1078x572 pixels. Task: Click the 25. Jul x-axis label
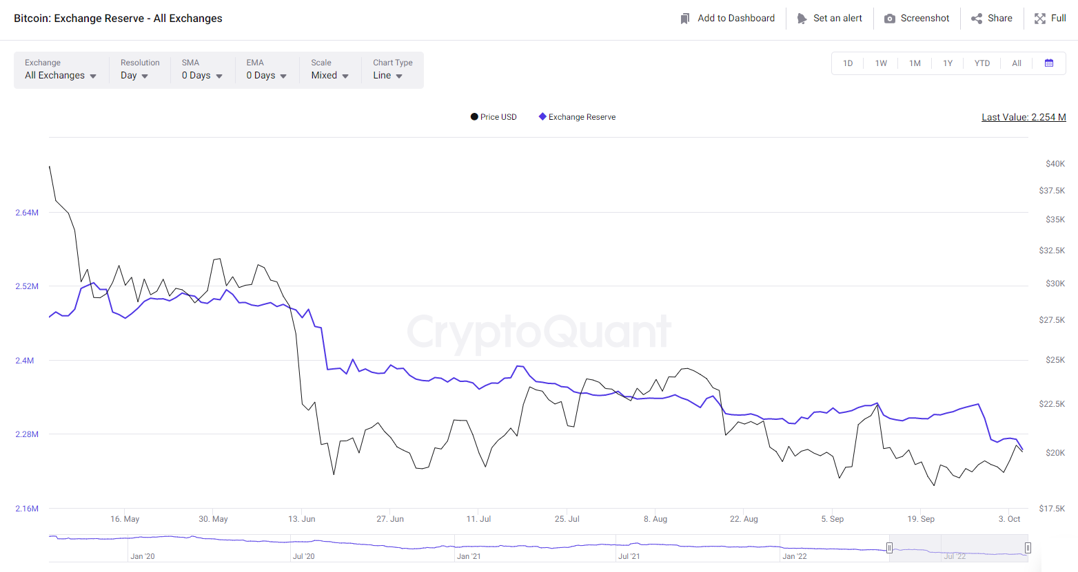[567, 519]
